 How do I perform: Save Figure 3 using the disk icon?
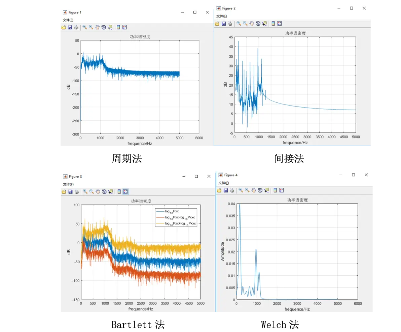point(70,192)
